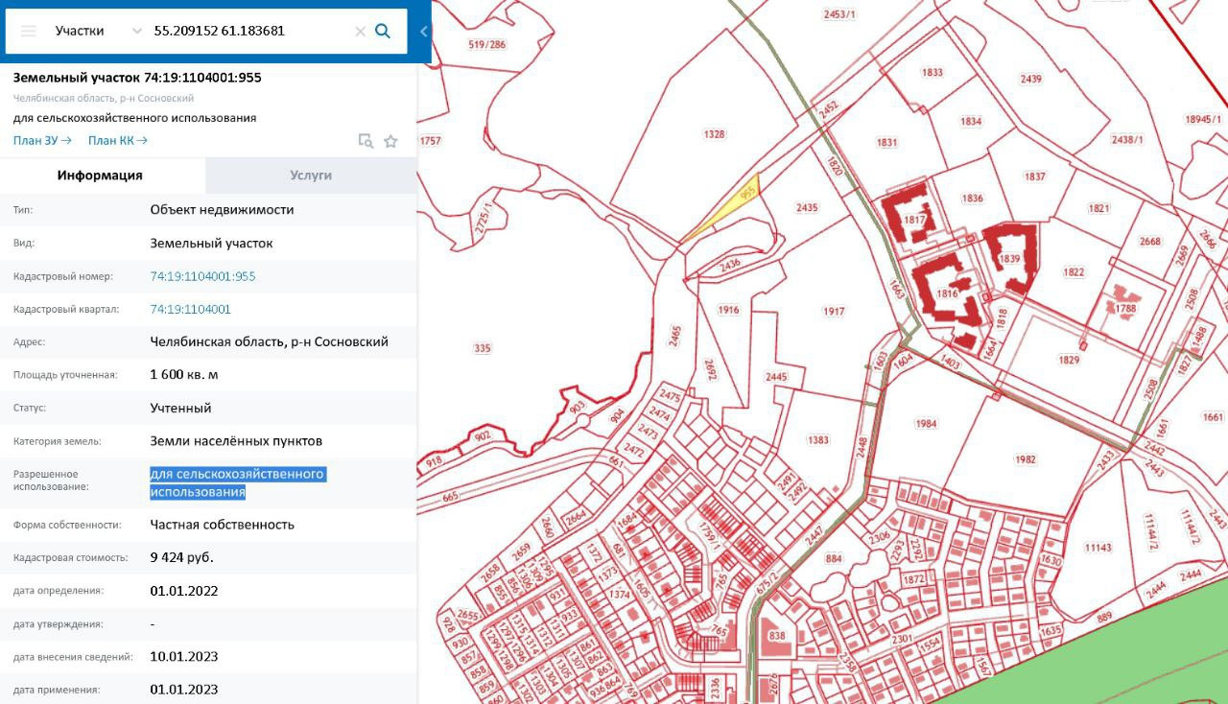1228x704 pixels.
Task: Click parcel 1328 on the map
Action: tap(714, 135)
